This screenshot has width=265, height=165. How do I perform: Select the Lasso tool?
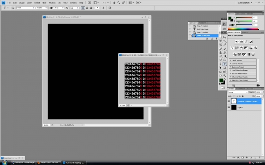click(220, 41)
